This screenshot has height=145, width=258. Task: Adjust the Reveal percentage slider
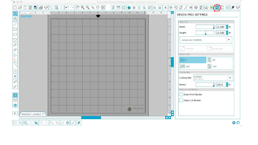205,85
